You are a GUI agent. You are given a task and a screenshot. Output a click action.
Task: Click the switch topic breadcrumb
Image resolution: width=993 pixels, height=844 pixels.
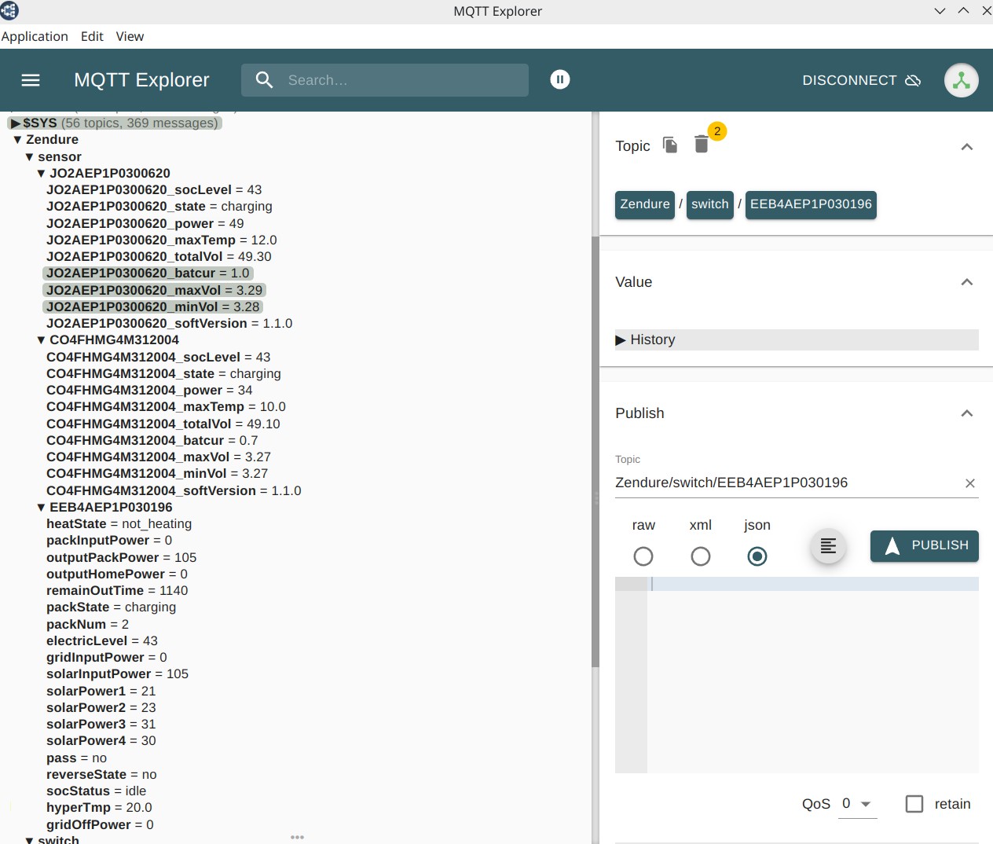coord(710,204)
